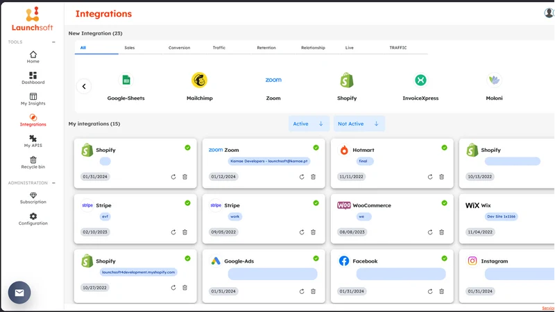This screenshot has height=312, width=555.
Task: Open the mail chat bubble
Action: point(19,293)
